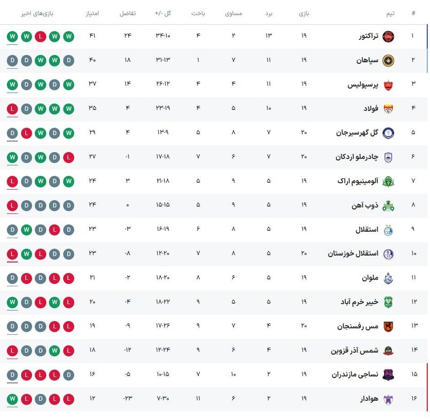Click the Zob Ahan (ذوب آهن) logo
The image size is (430, 420).
click(388, 205)
